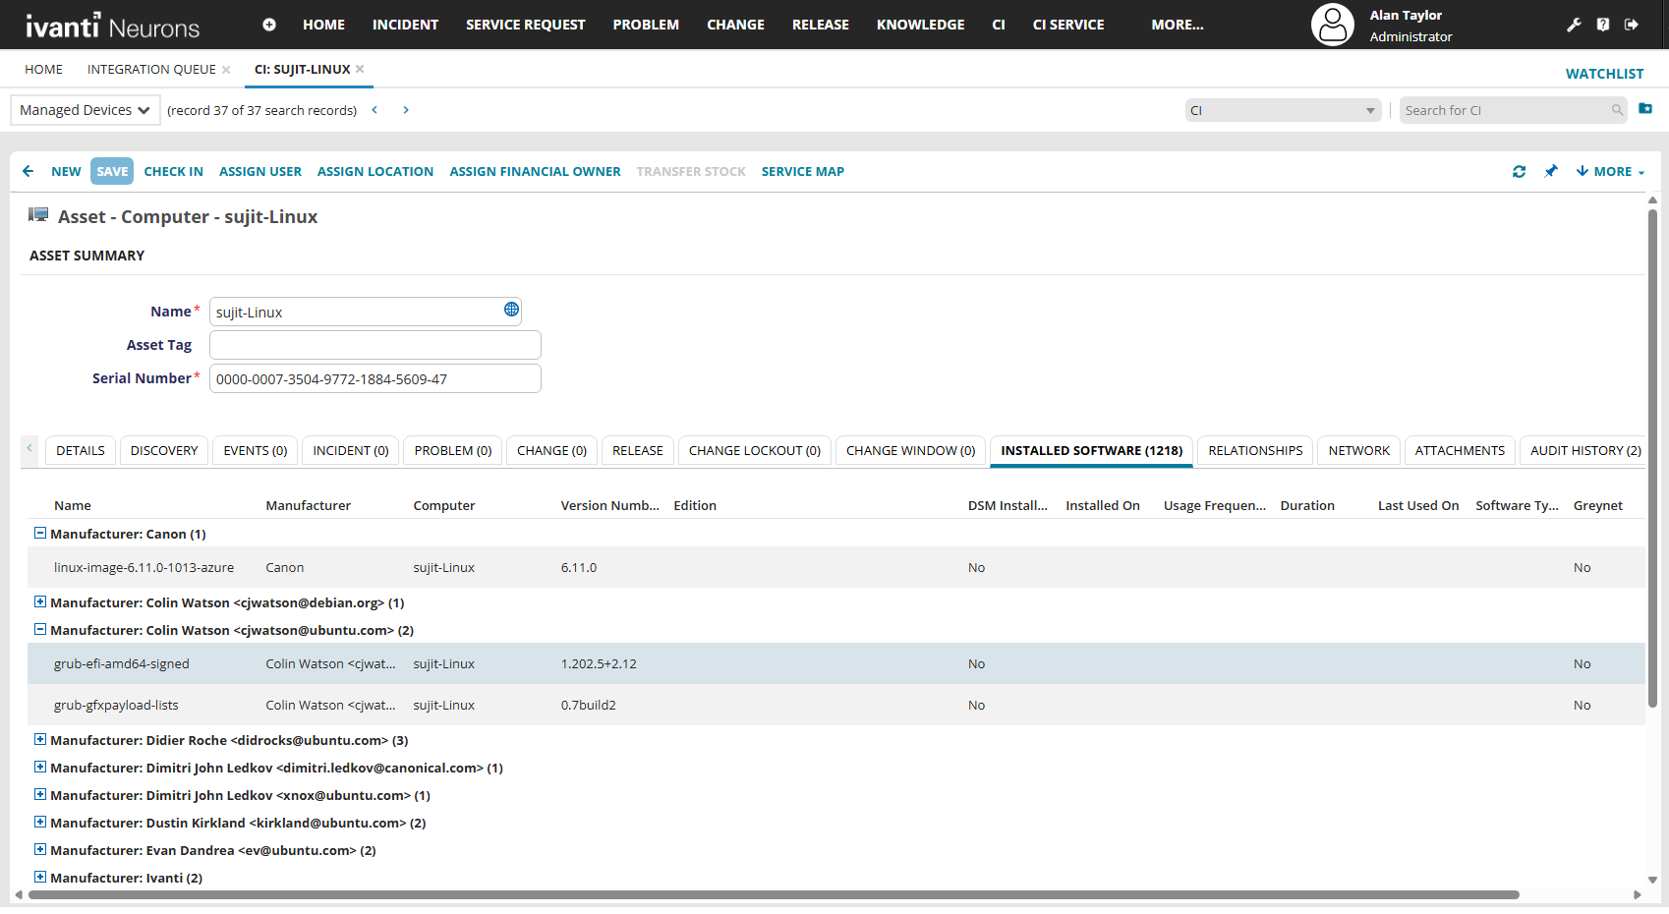Open the WATCHLIST link
Screen dimensions: 1669x914
(x=1604, y=74)
